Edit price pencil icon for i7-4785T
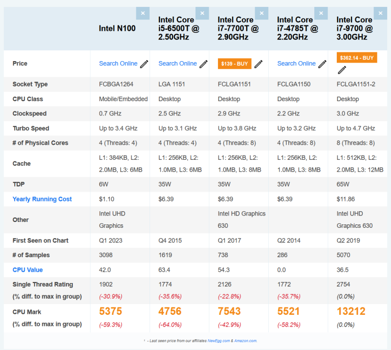391x350 pixels. coord(322,64)
